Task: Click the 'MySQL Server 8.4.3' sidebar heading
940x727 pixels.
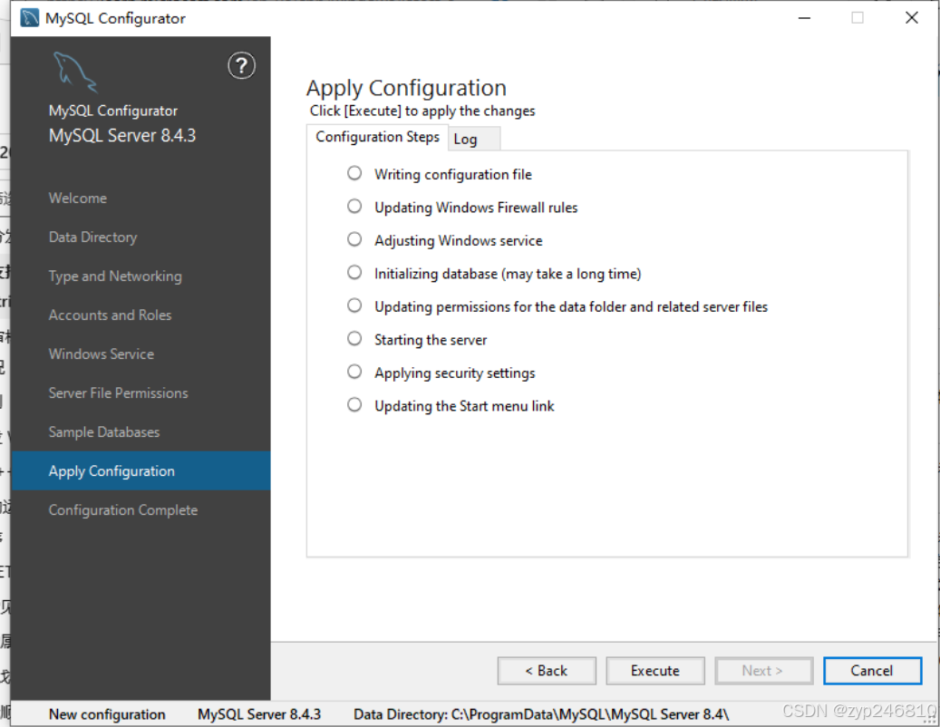Action: (x=122, y=135)
